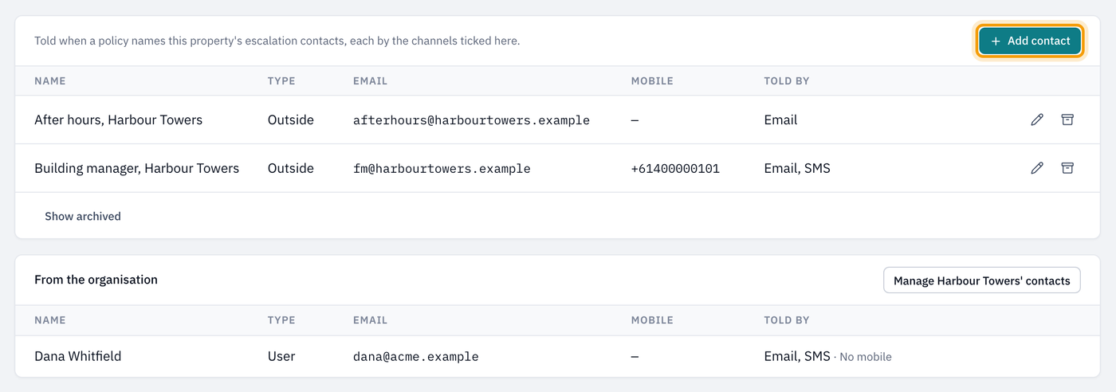Click Outside type in After hours row
The image size is (1116, 392).
coord(291,120)
